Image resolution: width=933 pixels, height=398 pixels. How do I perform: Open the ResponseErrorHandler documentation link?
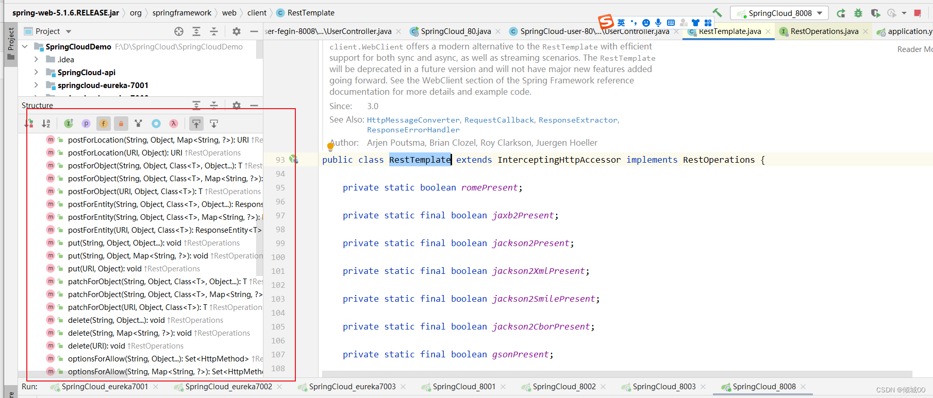tap(413, 130)
